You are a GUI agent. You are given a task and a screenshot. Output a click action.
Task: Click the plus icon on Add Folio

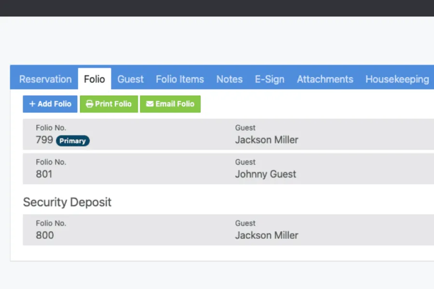click(x=32, y=104)
